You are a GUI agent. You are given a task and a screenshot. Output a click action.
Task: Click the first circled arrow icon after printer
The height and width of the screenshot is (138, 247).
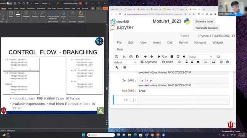[x=221, y=62]
